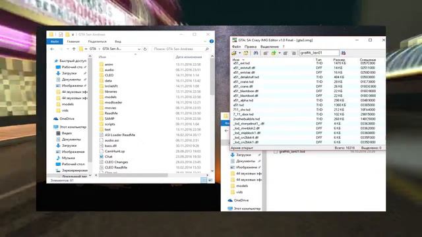Viewport: 422px width, 237px height.
Task: Select OneDrive in GTA San Andreas Explorer sidebar
Action: pyautogui.click(x=67, y=118)
